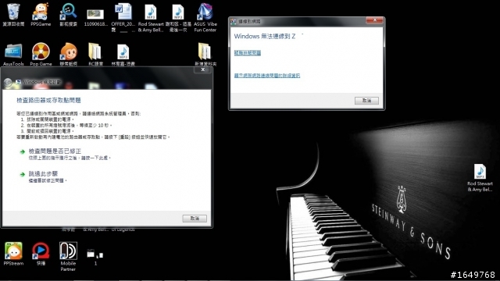Image resolution: width=500 pixels, height=281 pixels.
Task: Open the Recycle Bin desktop icon
Action: 13,14
